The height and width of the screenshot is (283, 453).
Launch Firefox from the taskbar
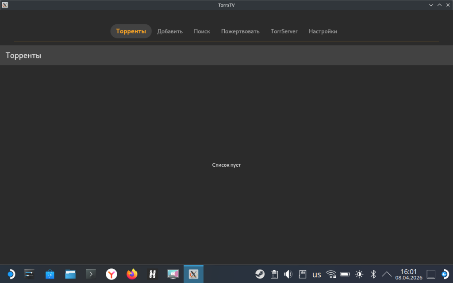[132, 274]
